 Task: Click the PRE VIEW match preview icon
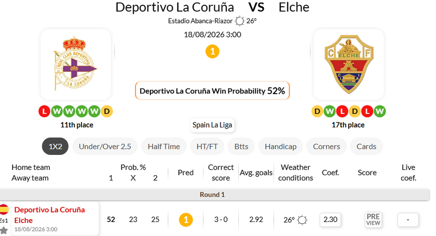tap(373, 219)
